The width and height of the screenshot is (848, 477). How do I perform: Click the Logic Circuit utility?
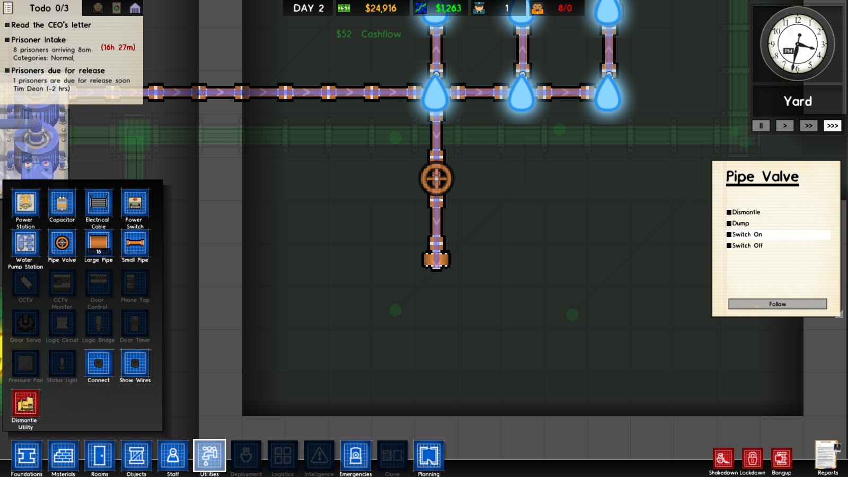coord(62,324)
